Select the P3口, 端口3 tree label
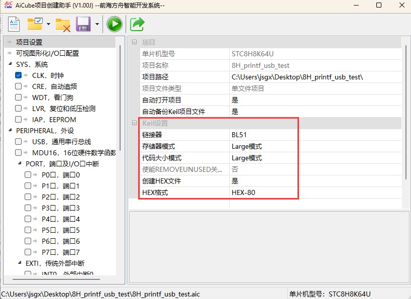 61,208
